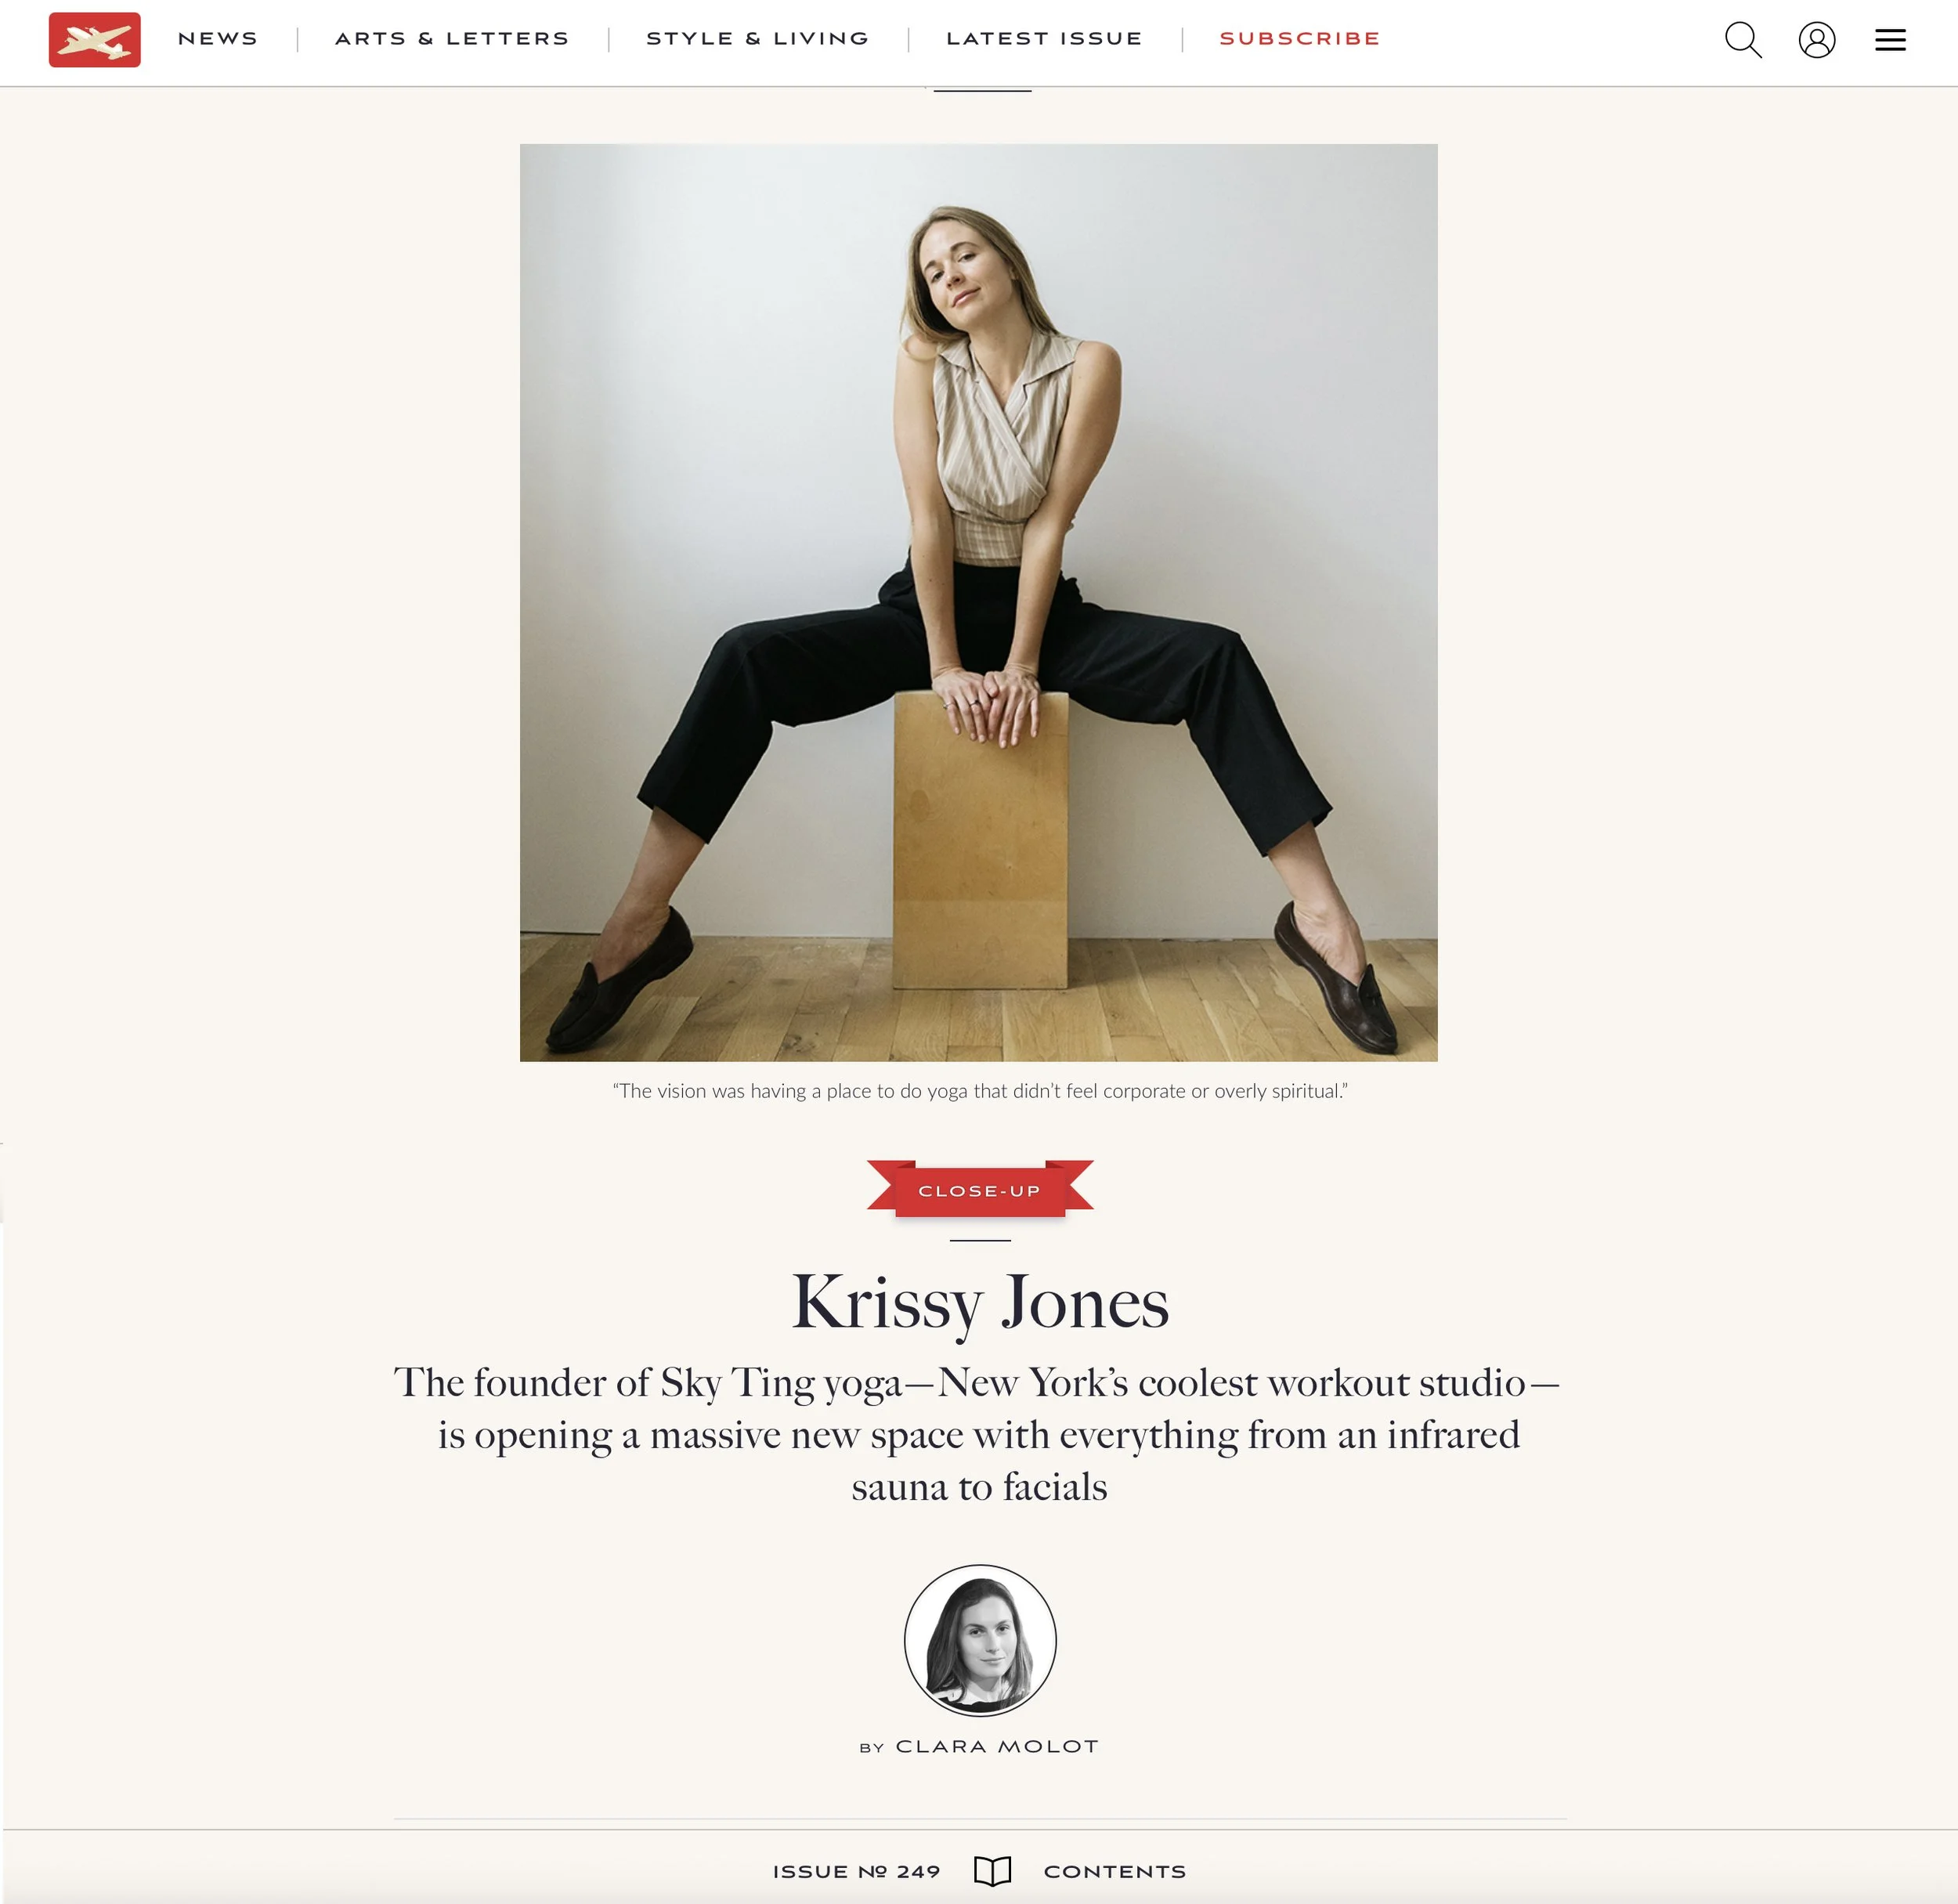The width and height of the screenshot is (1958, 1904).
Task: Click Issue № 249 label
Action: (x=856, y=1871)
